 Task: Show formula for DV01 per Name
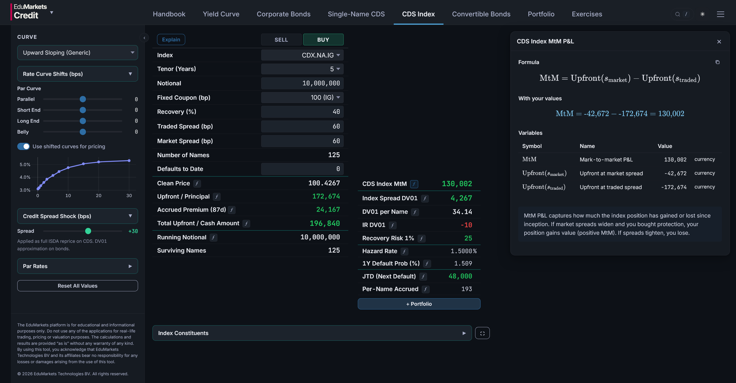(415, 212)
